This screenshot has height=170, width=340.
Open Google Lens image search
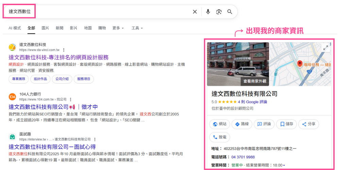tap(219, 12)
